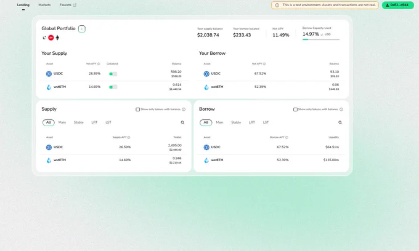
Task: Click USDC coin icon in Supply list
Action: click(49, 147)
